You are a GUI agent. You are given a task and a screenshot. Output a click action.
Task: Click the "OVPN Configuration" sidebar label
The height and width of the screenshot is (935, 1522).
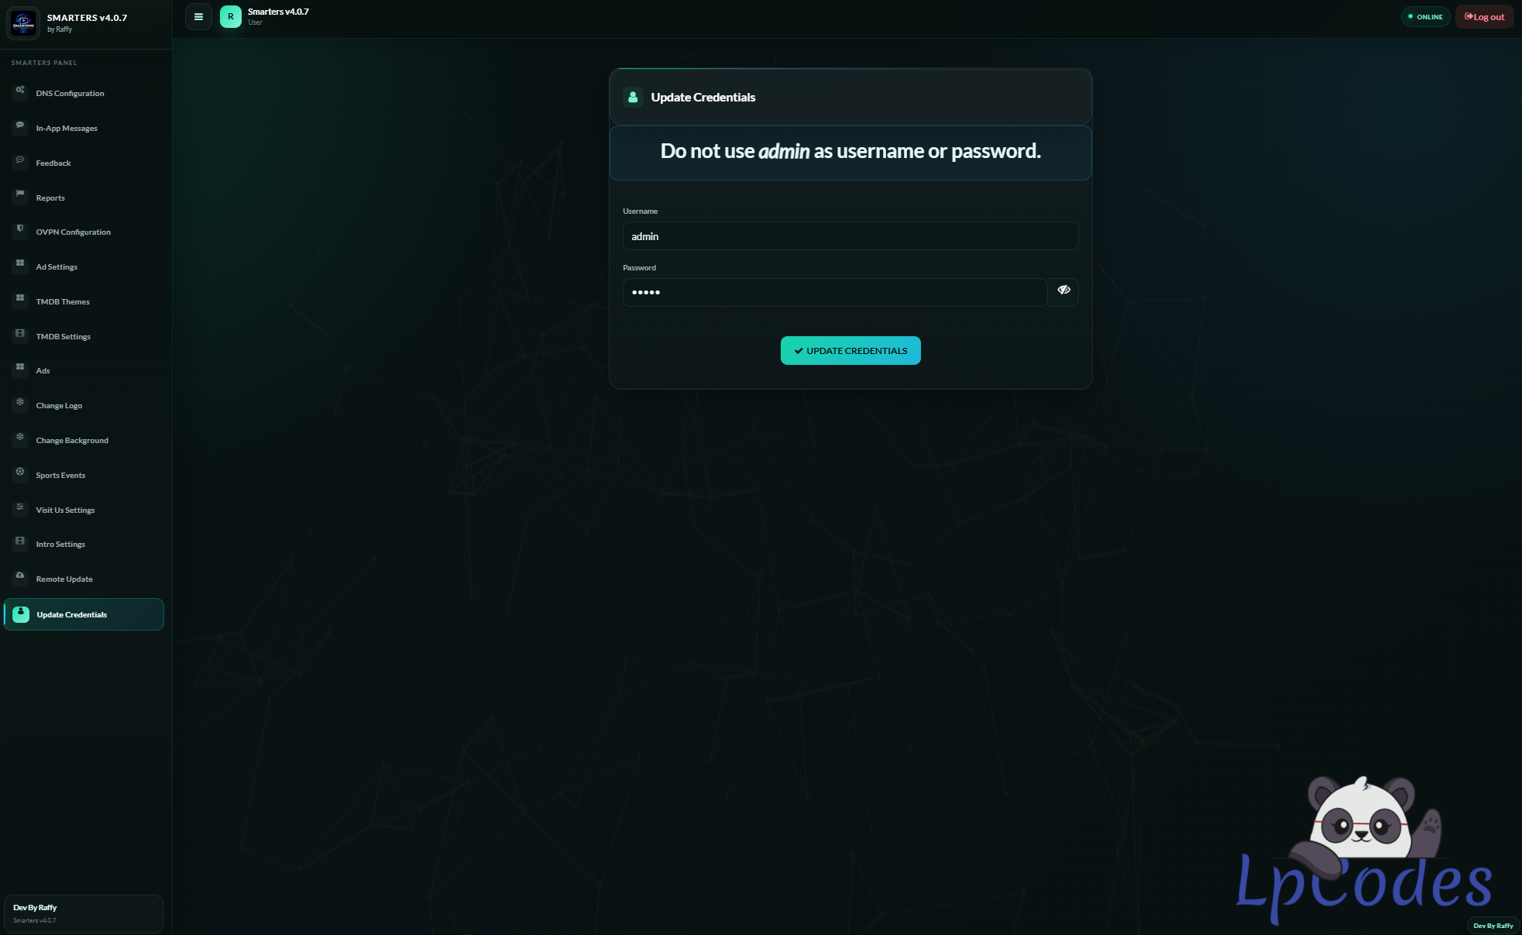[x=74, y=232]
